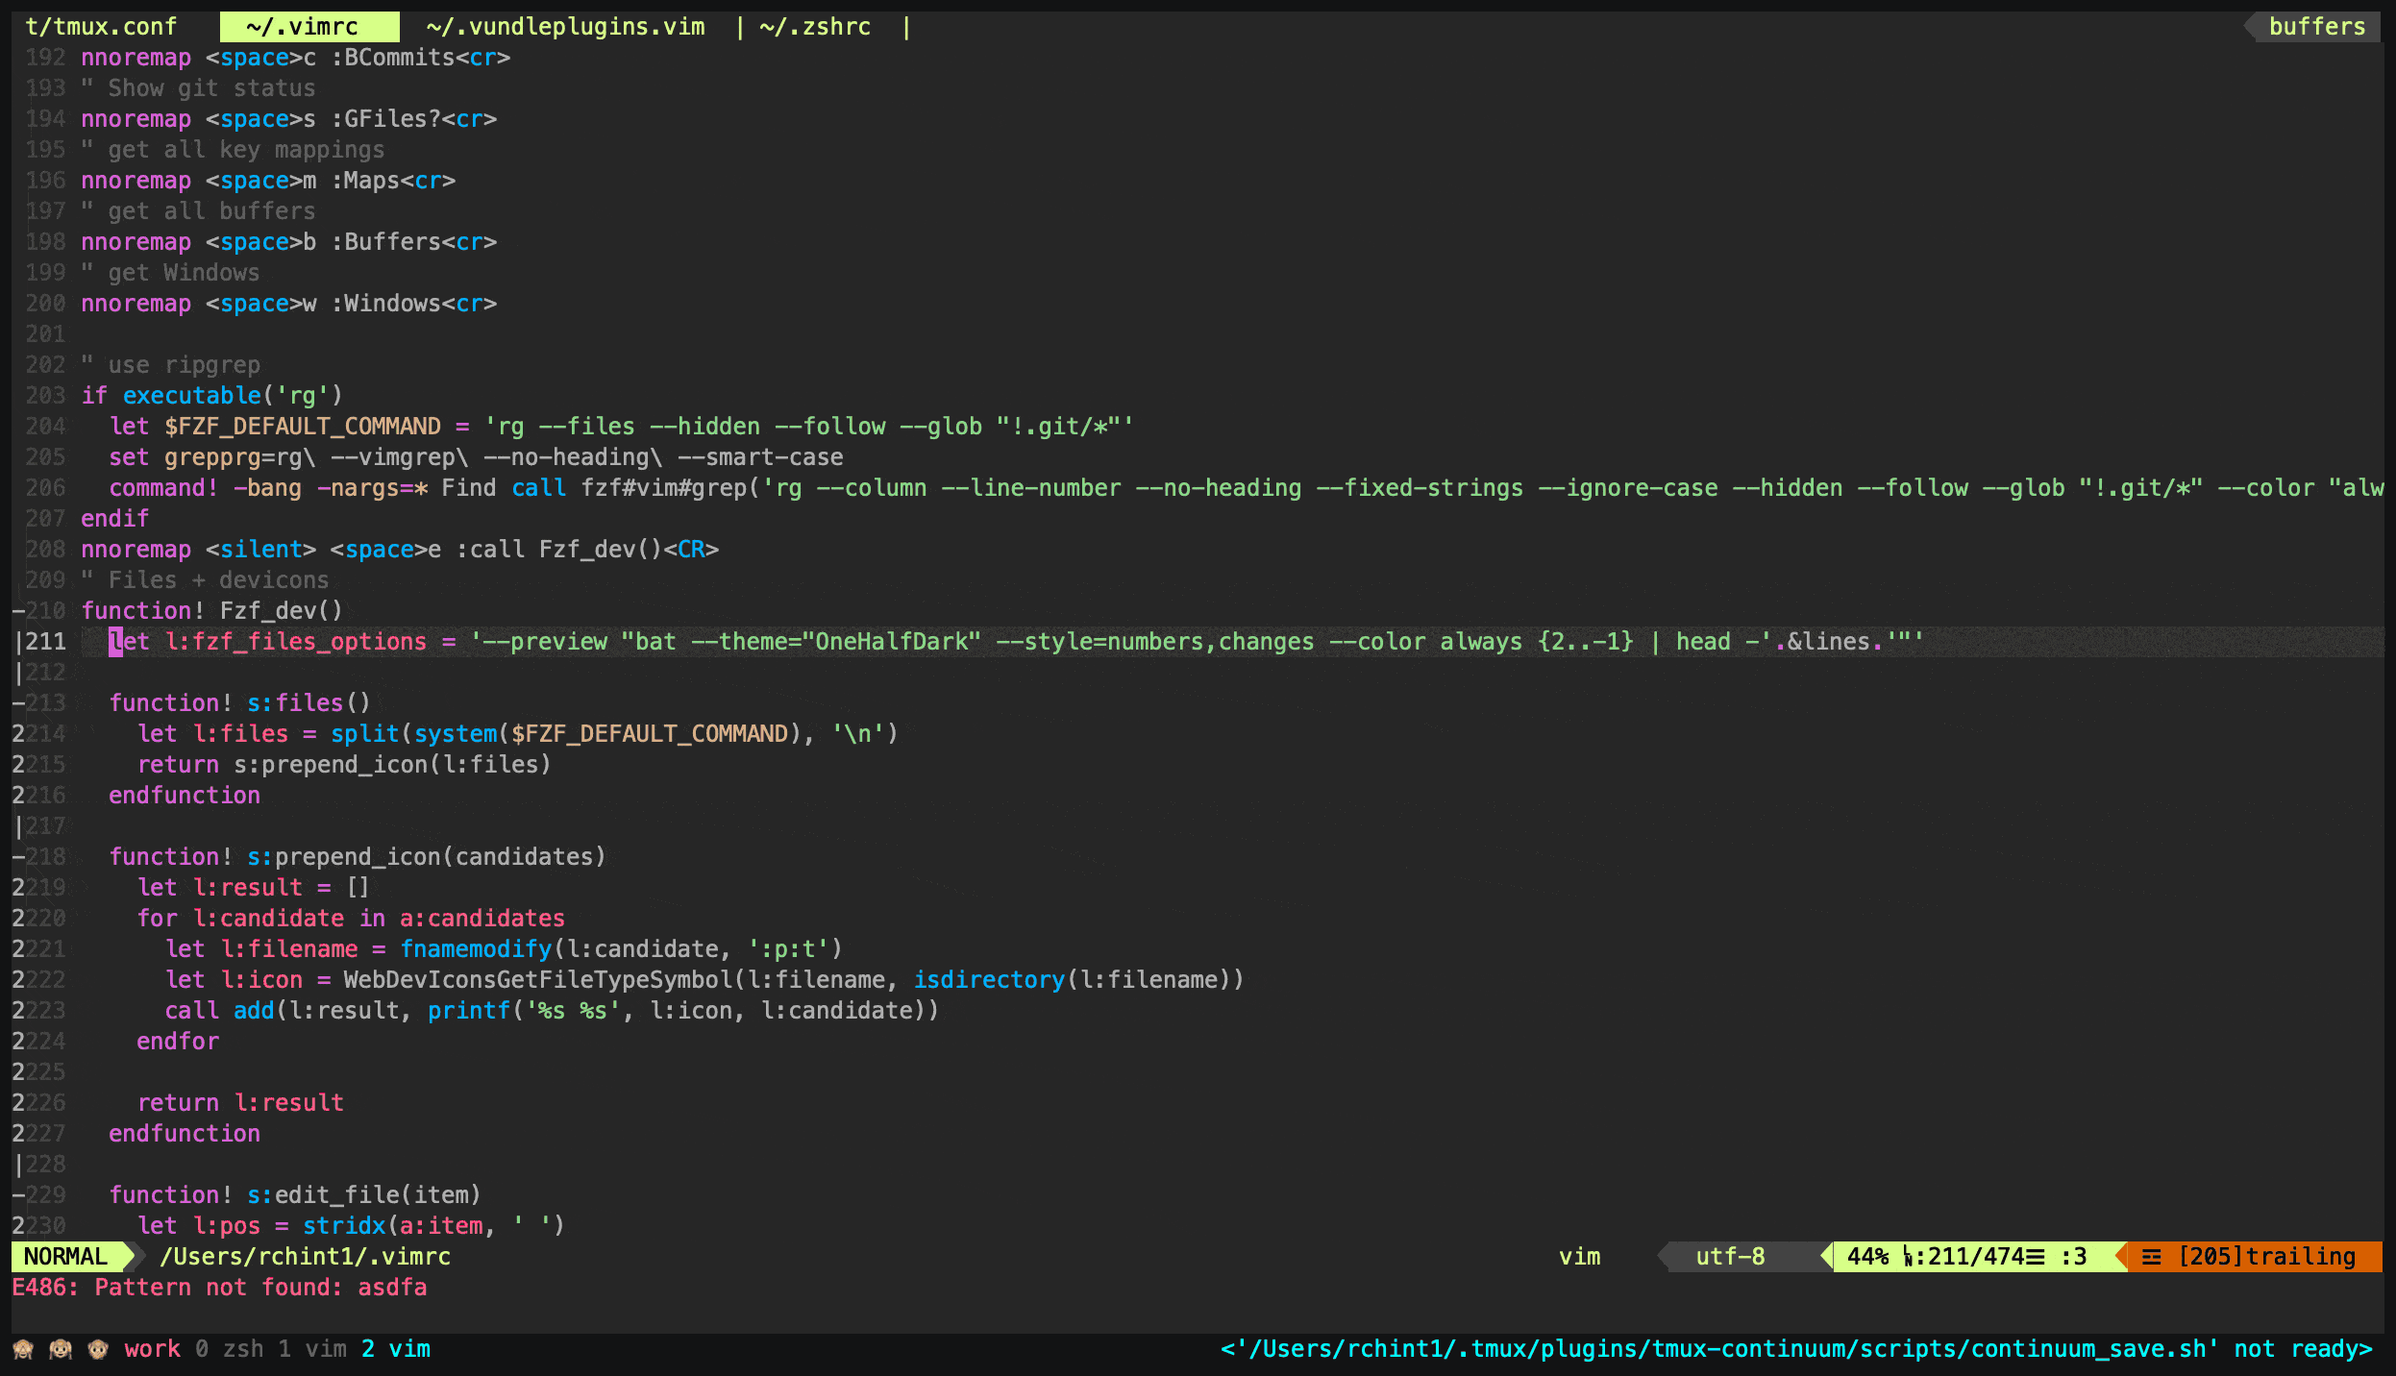The image size is (2396, 1376).
Task: Click the endif keyword on line 207
Action: (115, 519)
